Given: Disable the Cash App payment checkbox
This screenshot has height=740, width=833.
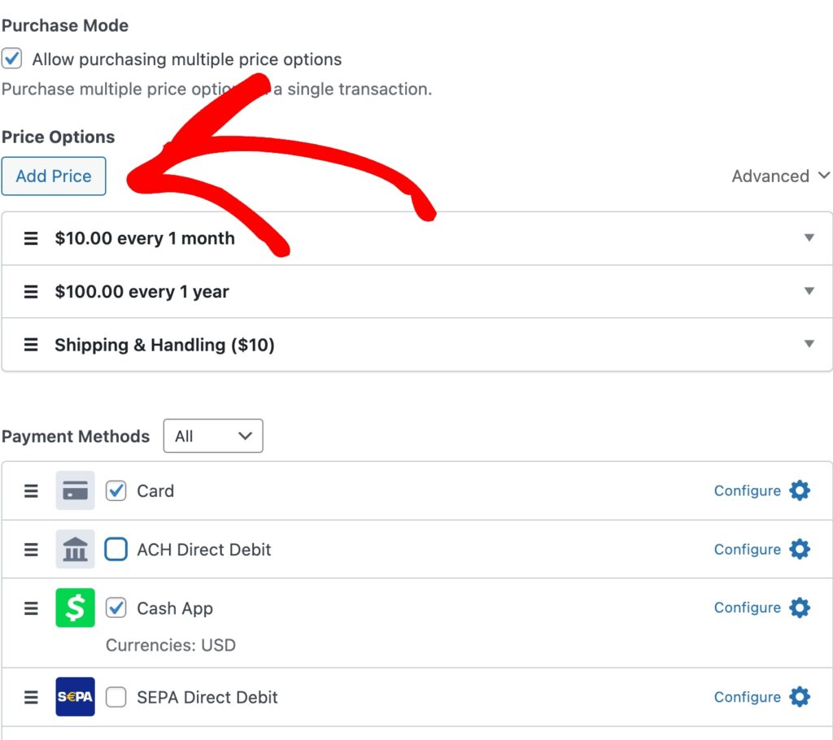Looking at the screenshot, I should (x=116, y=607).
